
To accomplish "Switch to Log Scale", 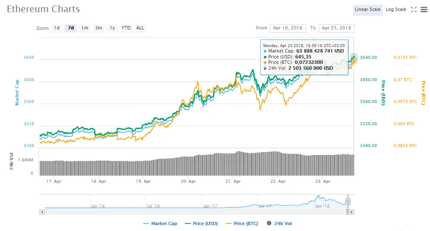I will [396, 10].
